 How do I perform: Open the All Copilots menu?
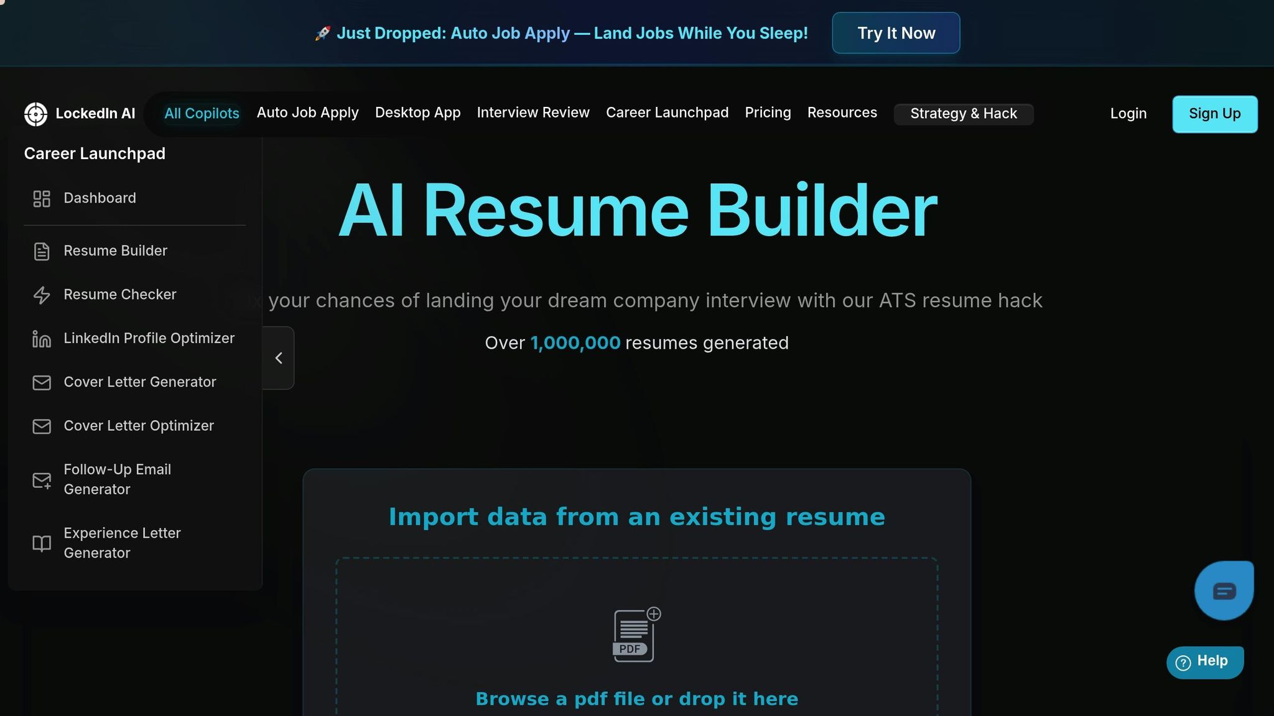(202, 114)
